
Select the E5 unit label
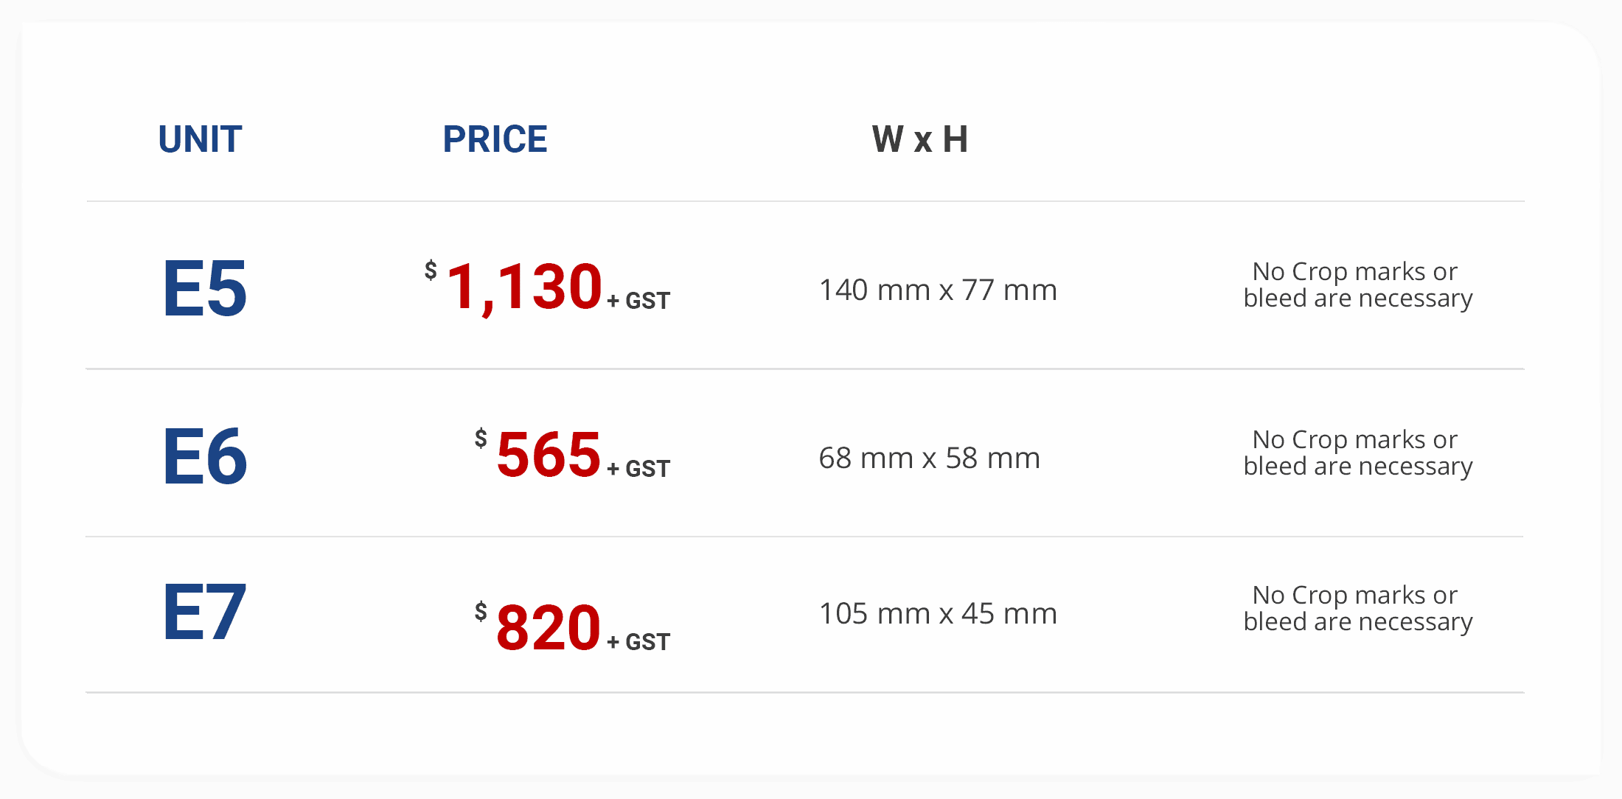coord(205,289)
